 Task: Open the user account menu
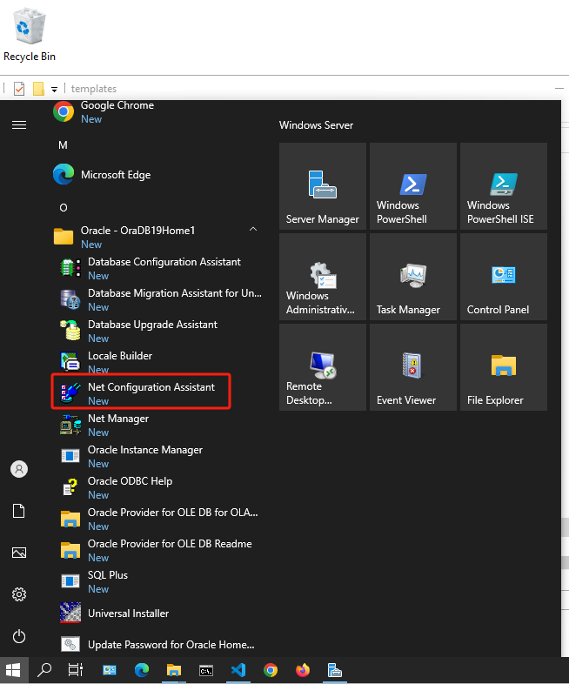pos(19,469)
